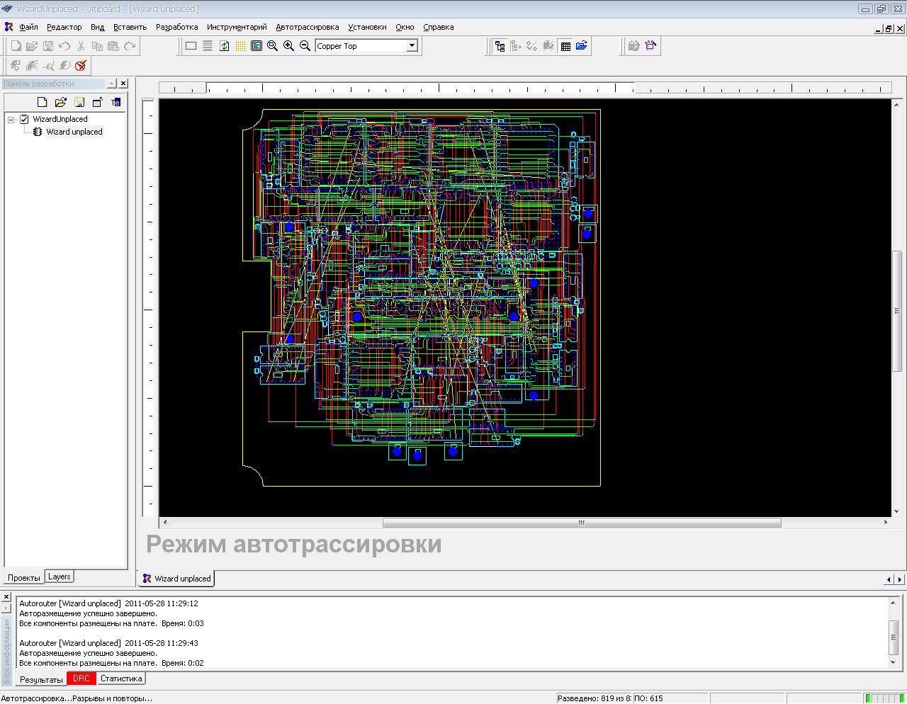Switch to the Layers tab
Viewport: 907px width, 704px height.
tap(60, 577)
